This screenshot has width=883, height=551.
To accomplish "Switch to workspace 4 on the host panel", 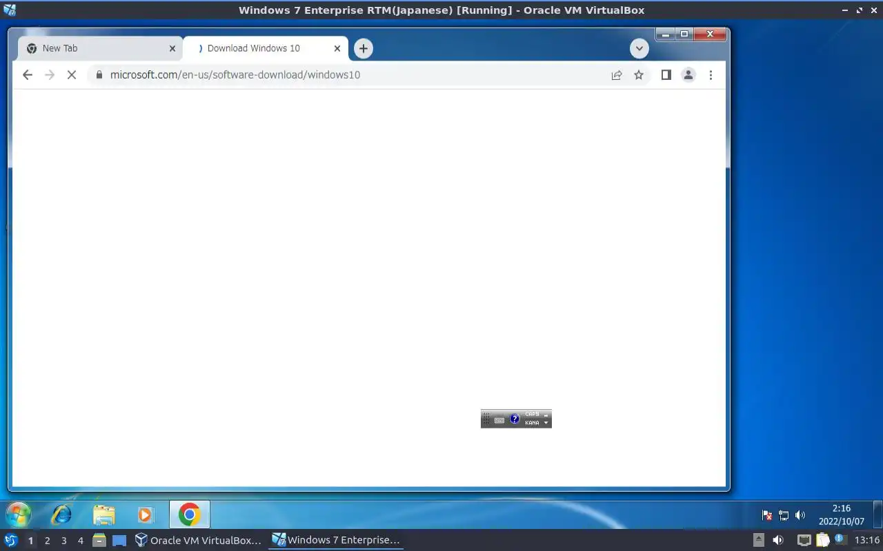I will (80, 541).
